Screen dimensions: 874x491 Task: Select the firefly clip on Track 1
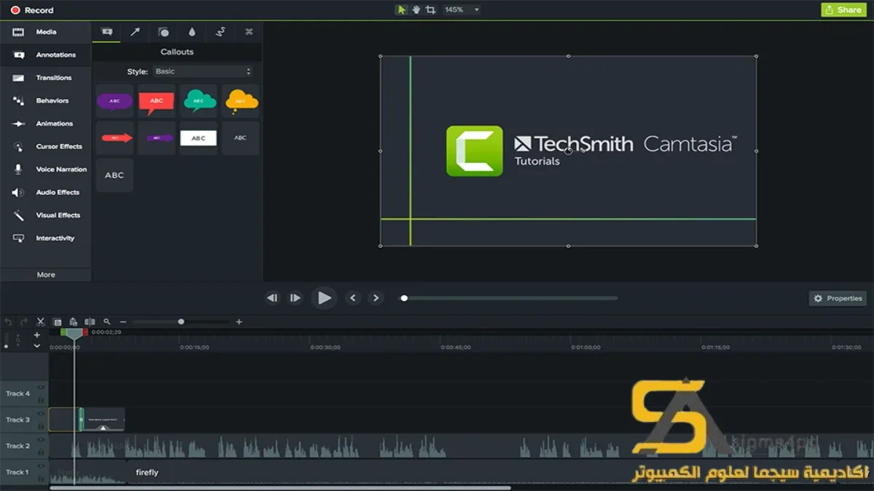(x=147, y=473)
